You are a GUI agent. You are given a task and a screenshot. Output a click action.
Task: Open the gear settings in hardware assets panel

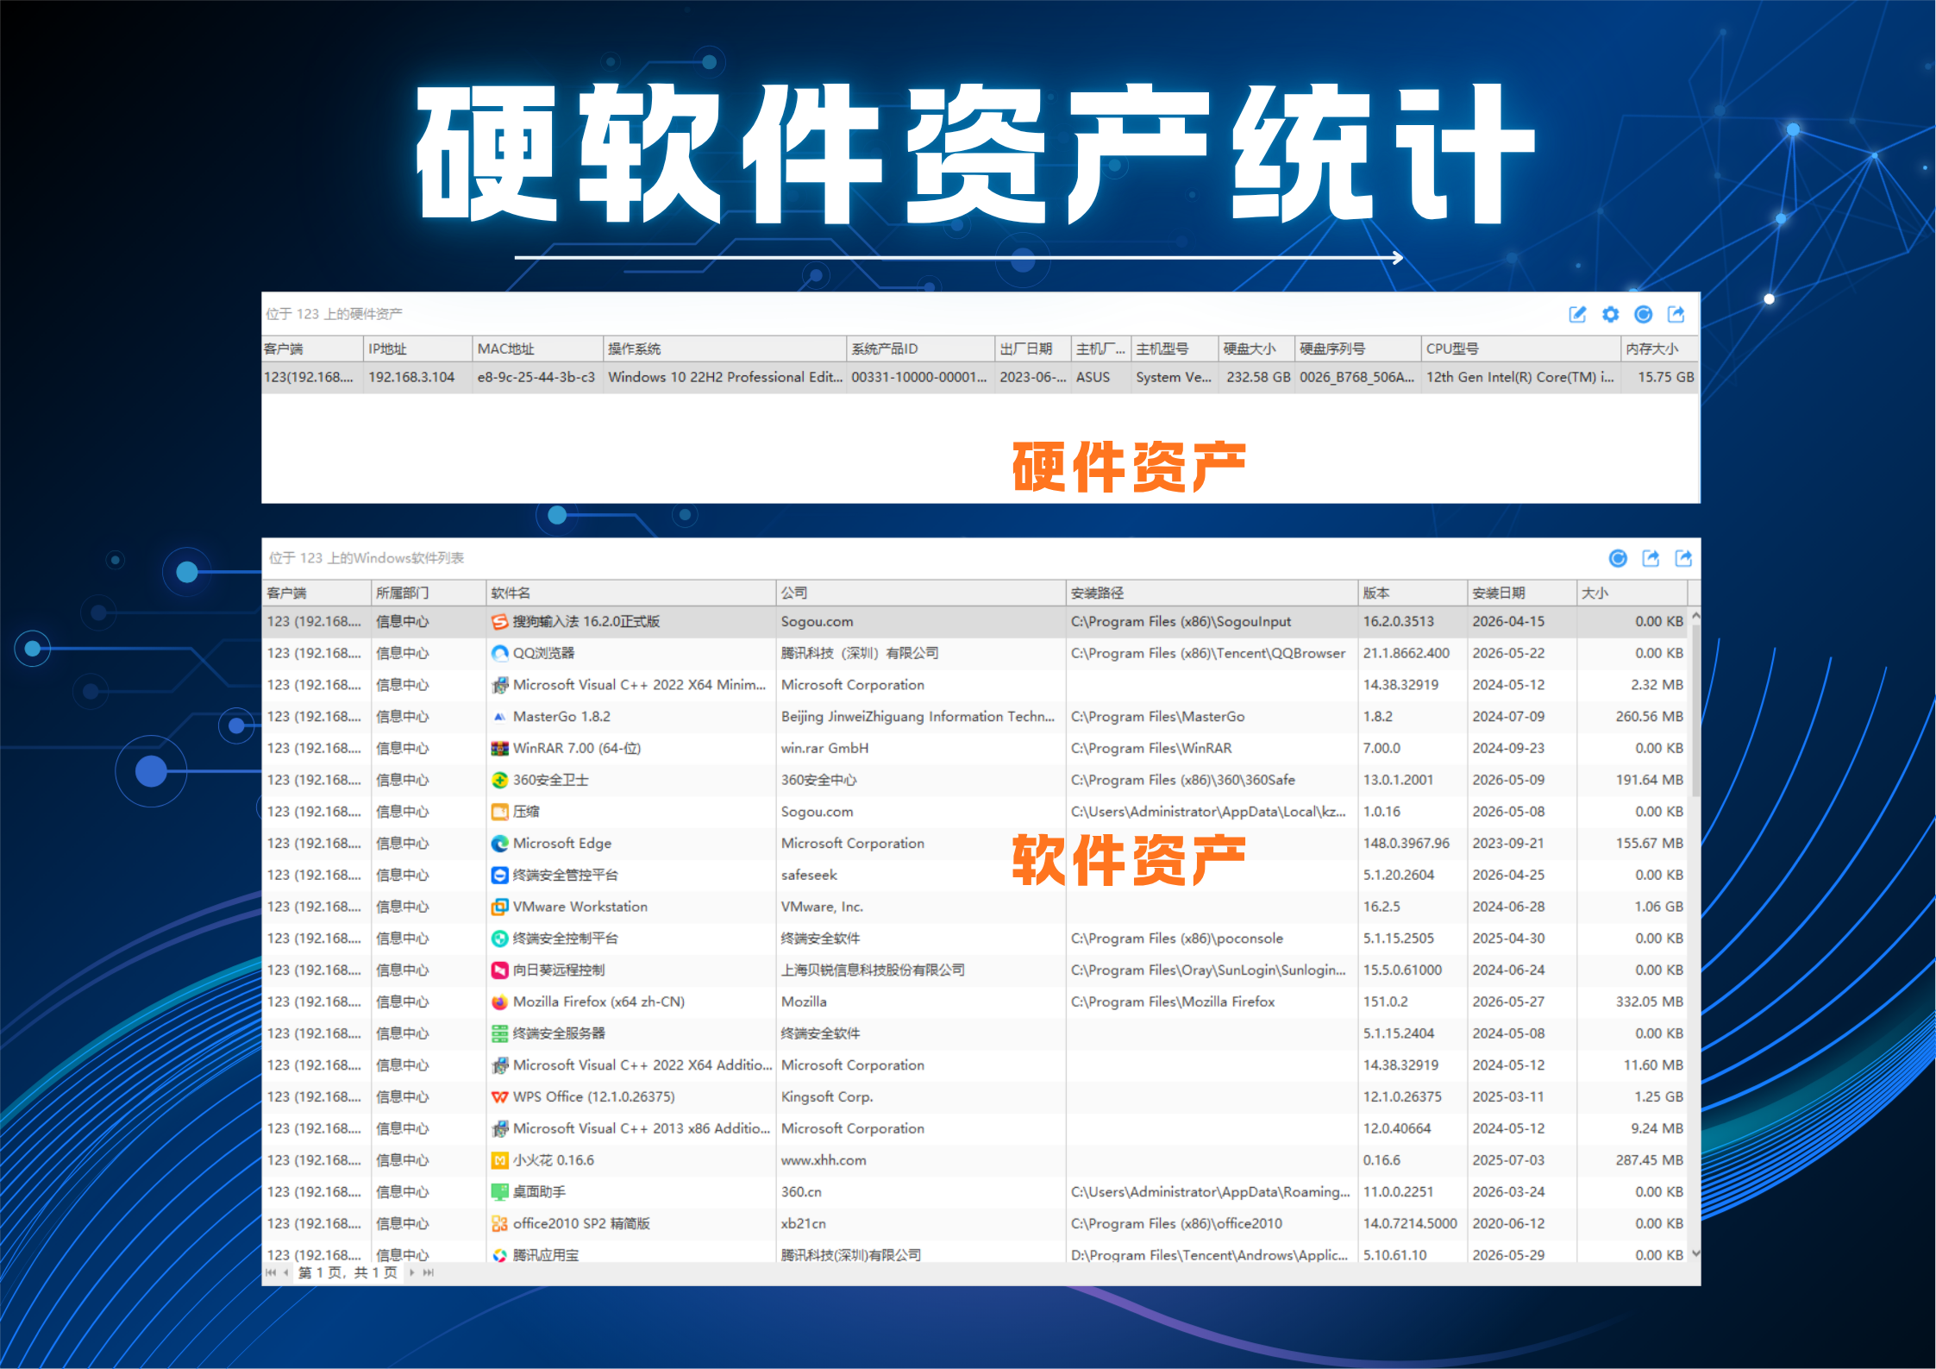[1610, 314]
